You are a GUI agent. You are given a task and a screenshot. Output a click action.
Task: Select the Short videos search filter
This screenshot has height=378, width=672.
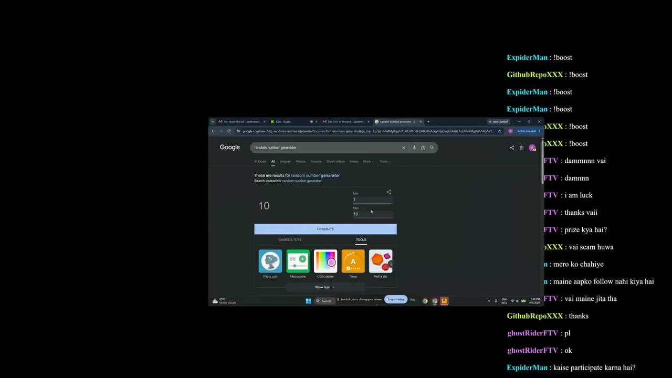click(336, 162)
